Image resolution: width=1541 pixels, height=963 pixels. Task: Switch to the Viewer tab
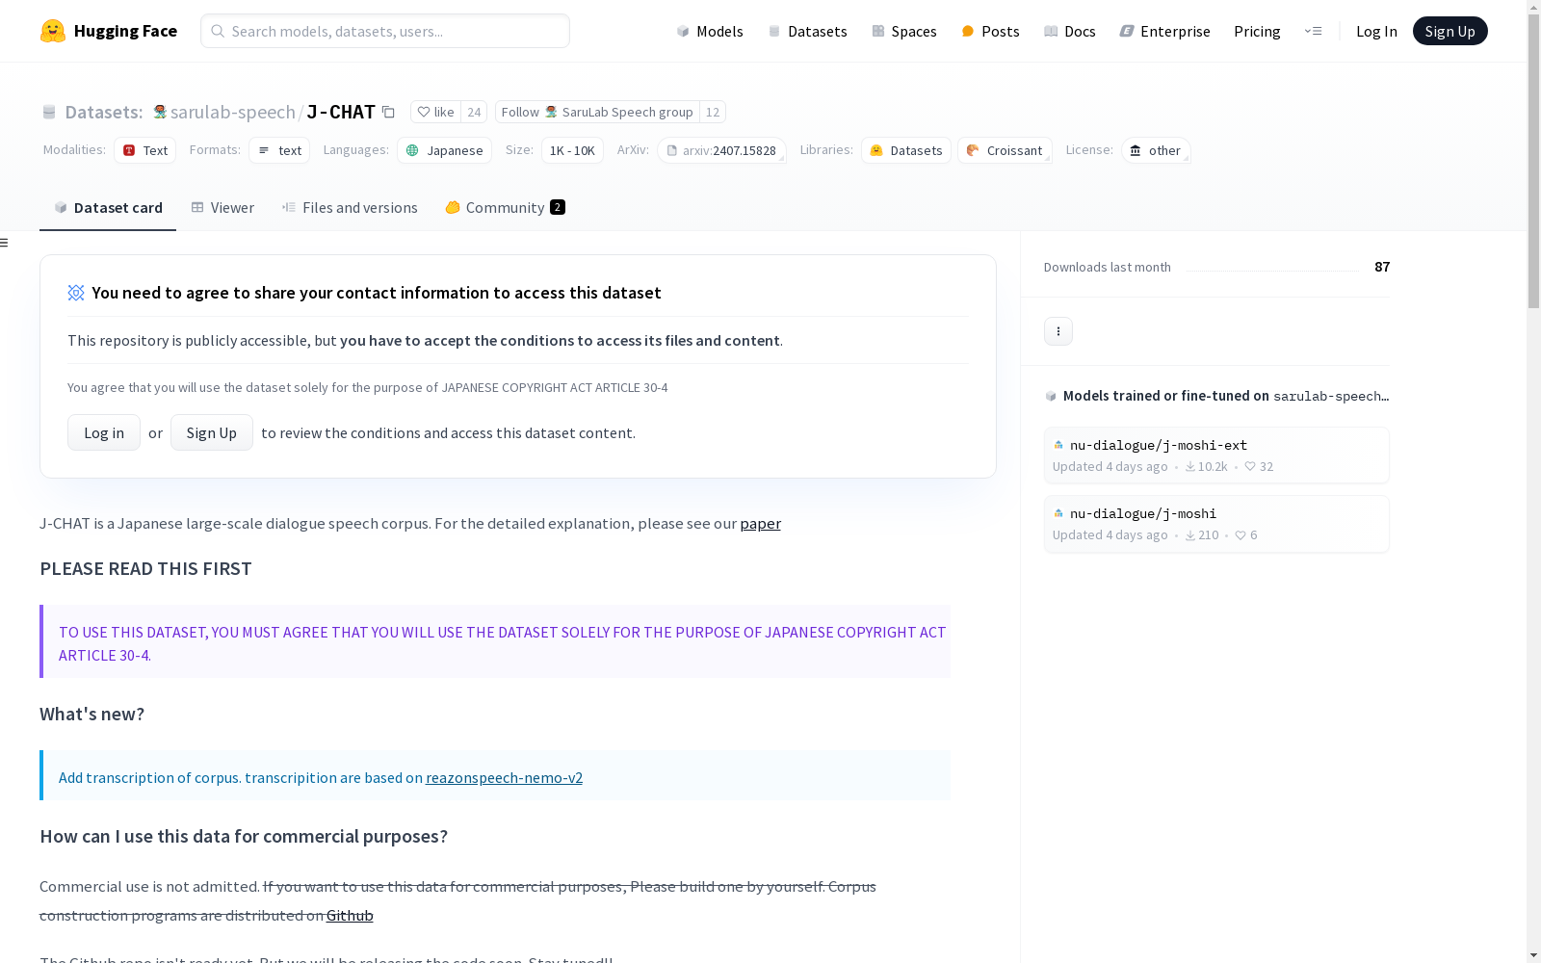(x=222, y=208)
